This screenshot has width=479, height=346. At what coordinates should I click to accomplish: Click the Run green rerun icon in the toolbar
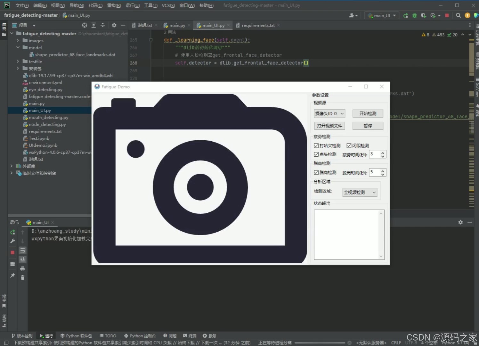point(406,15)
